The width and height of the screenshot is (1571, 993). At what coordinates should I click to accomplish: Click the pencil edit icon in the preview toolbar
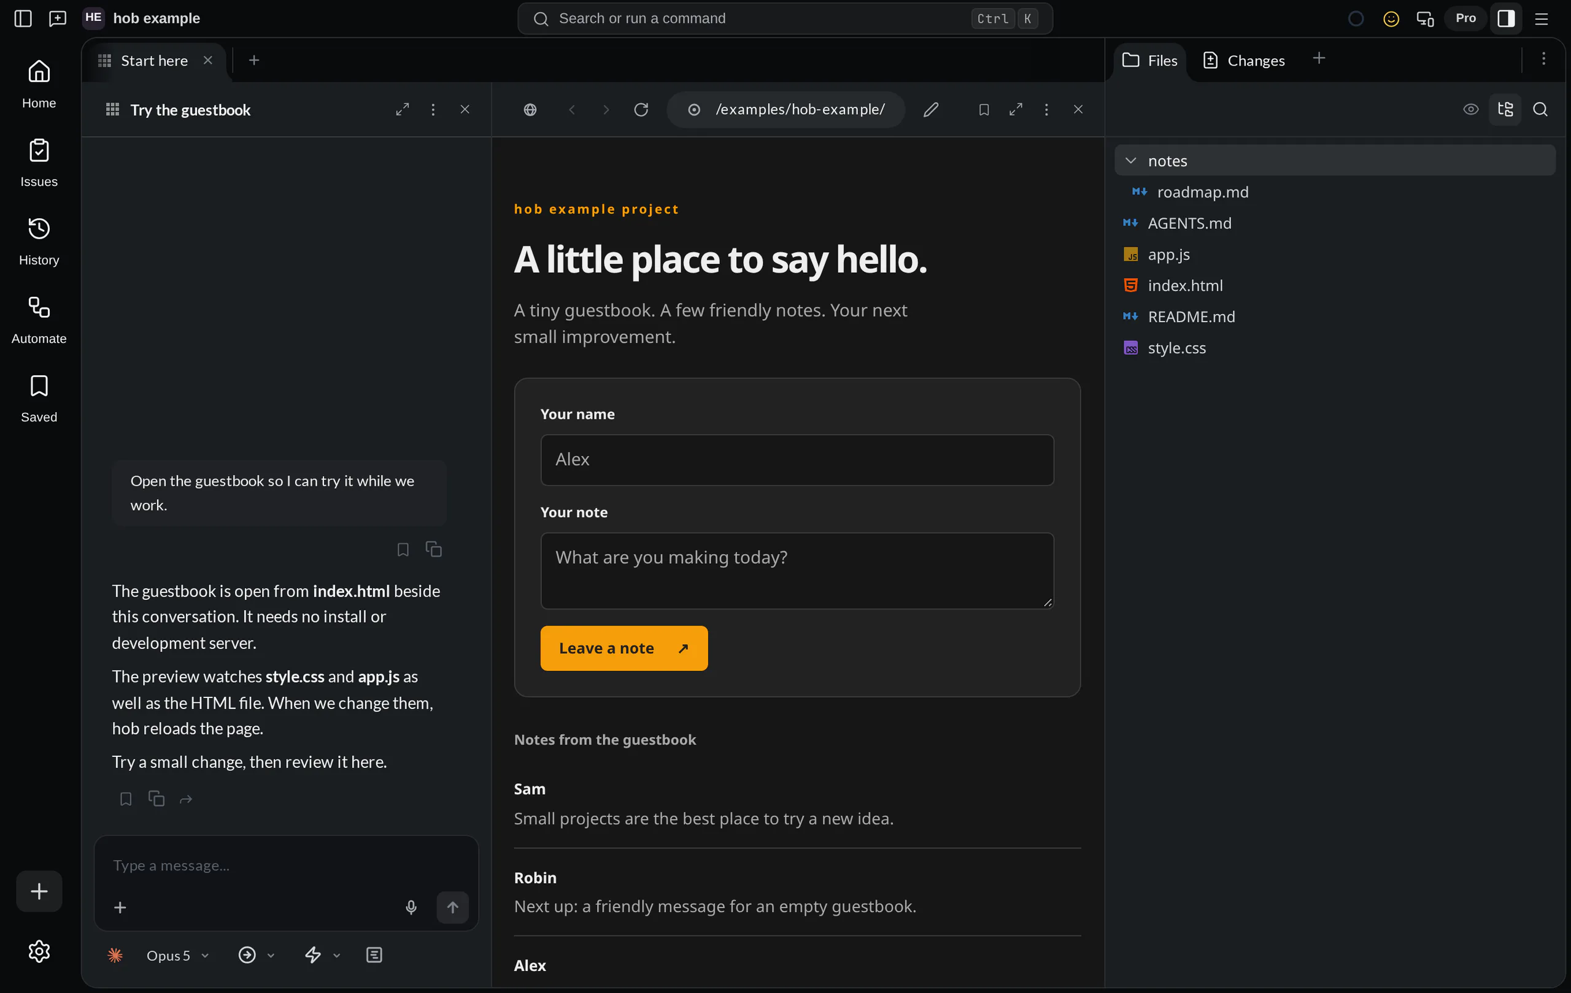(931, 110)
